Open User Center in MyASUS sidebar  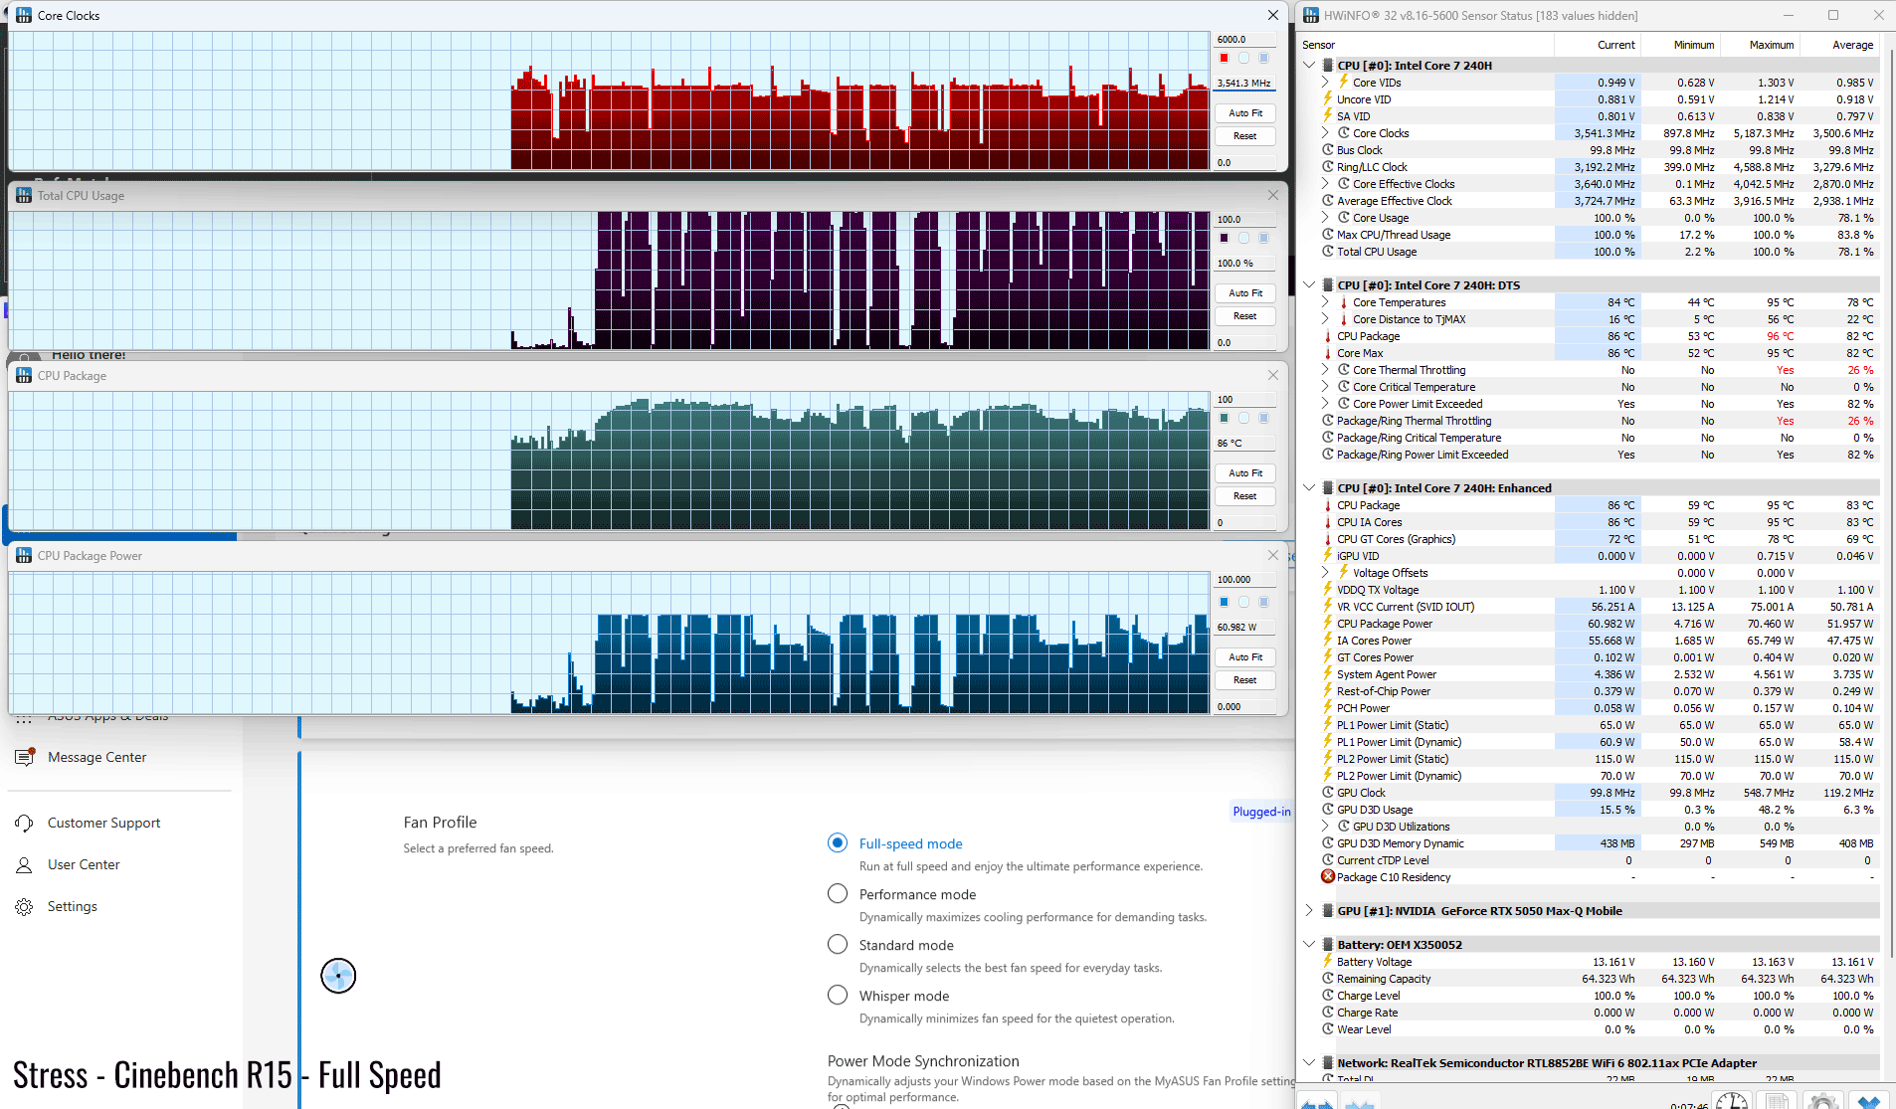point(84,865)
